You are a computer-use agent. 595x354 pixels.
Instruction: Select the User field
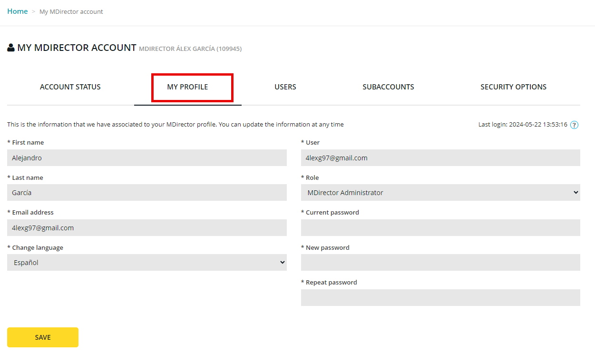[440, 158]
